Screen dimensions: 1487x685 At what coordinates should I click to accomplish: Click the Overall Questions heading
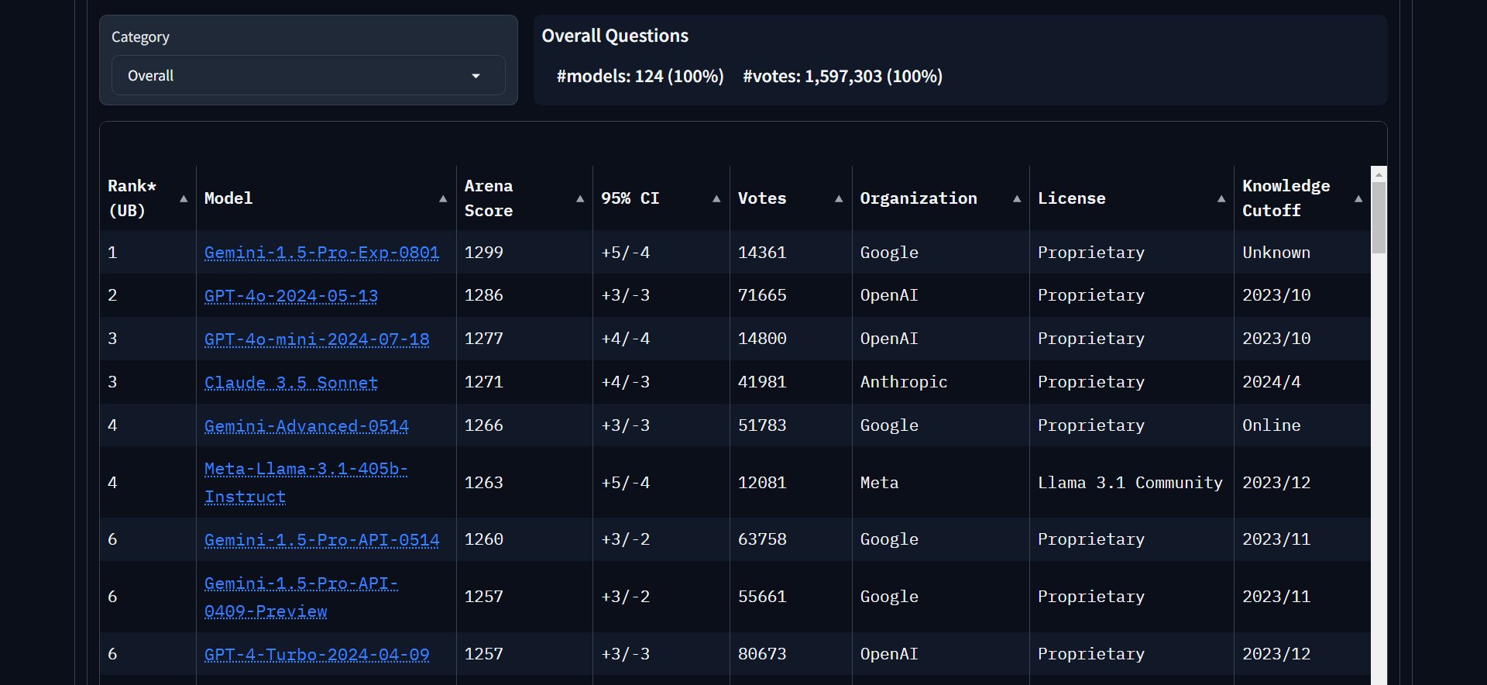pyautogui.click(x=615, y=36)
